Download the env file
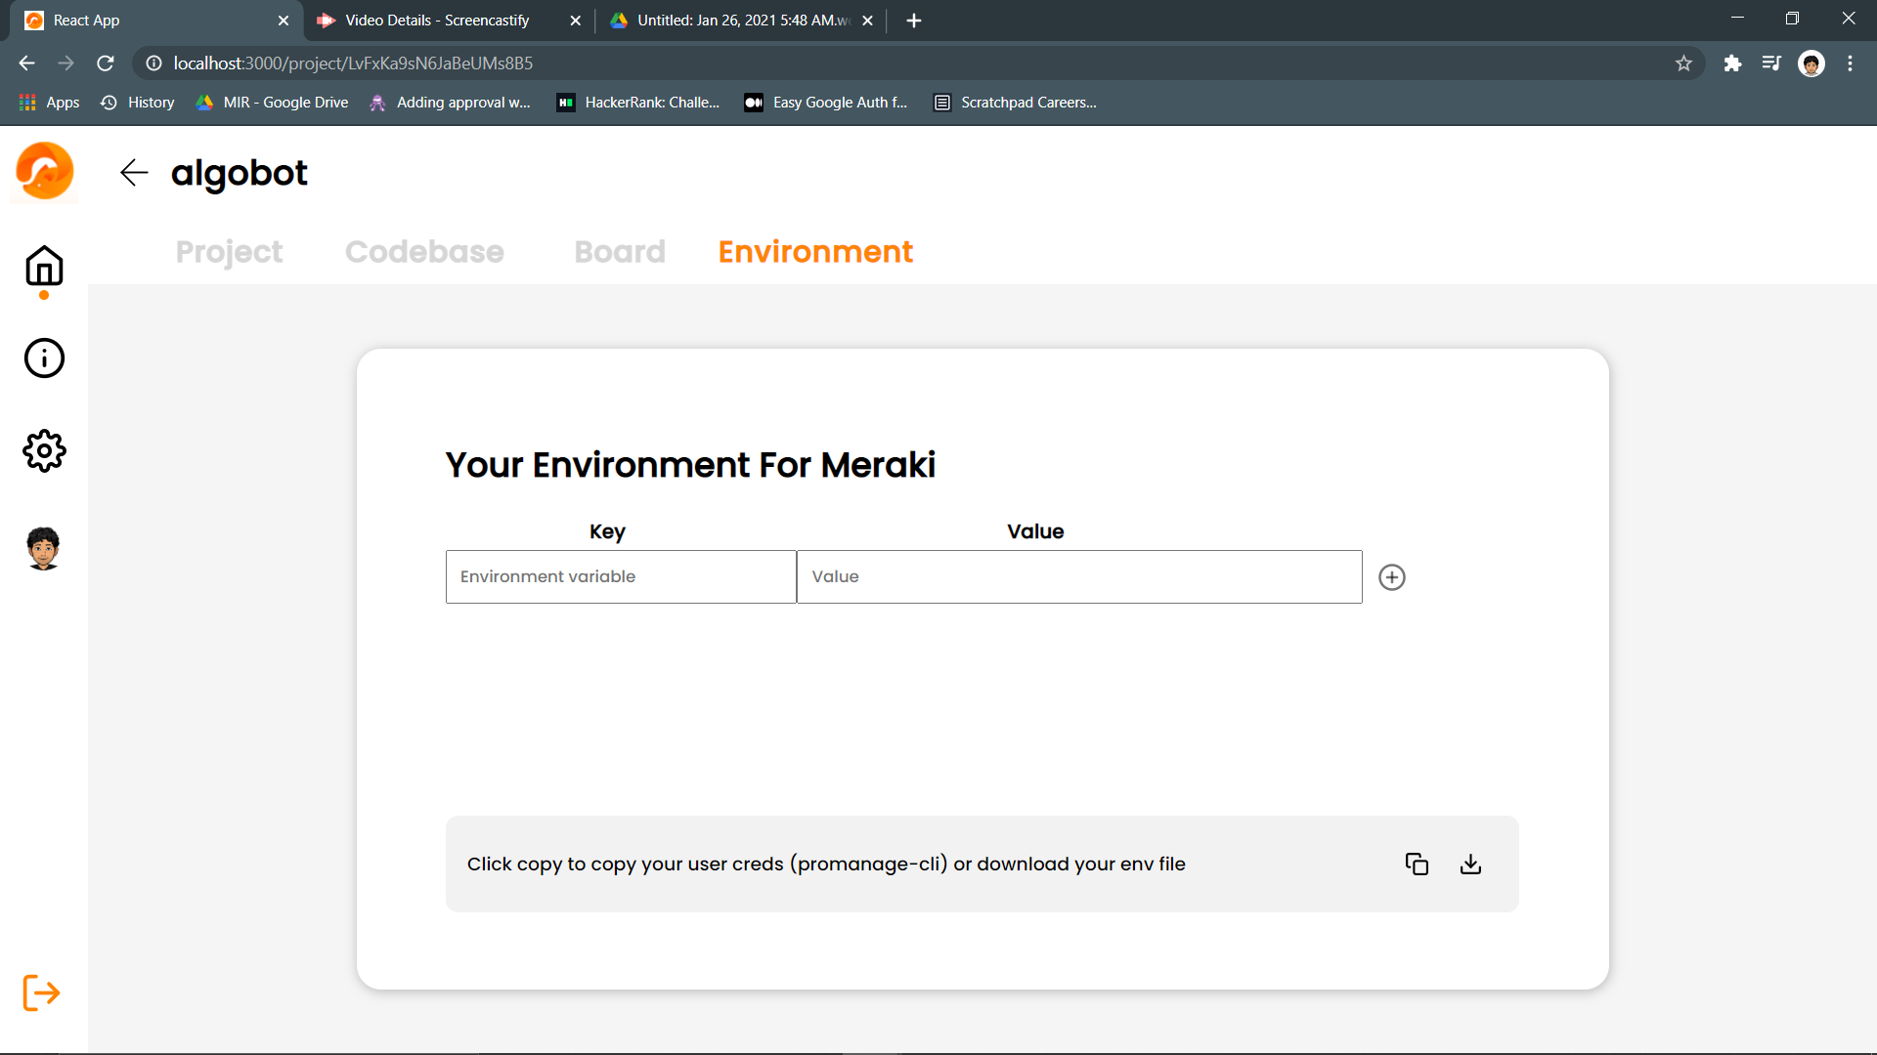Screen dimensions: 1877x1055 1470,864
